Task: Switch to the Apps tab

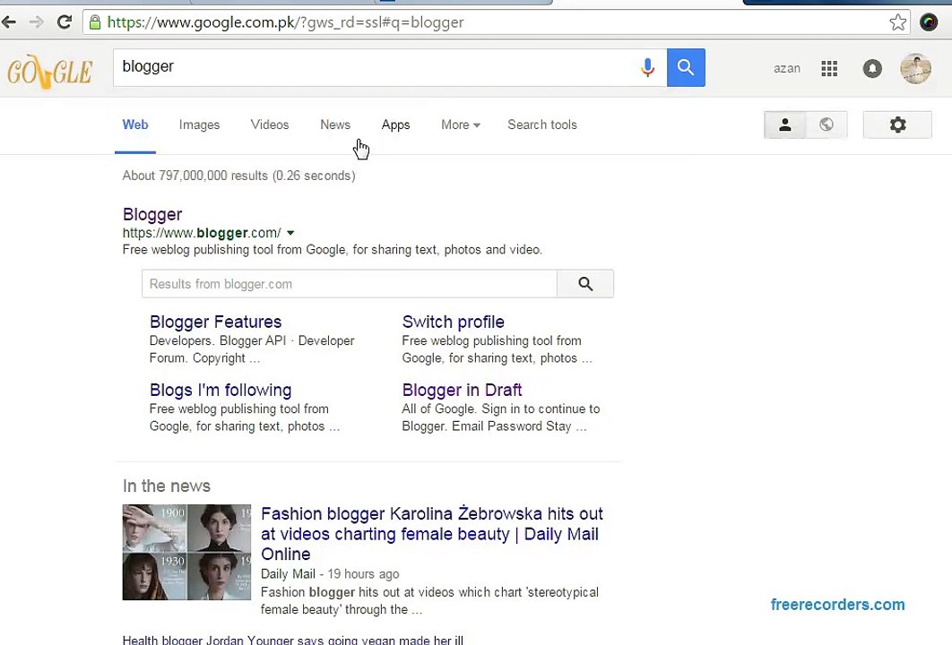Action: 396,125
